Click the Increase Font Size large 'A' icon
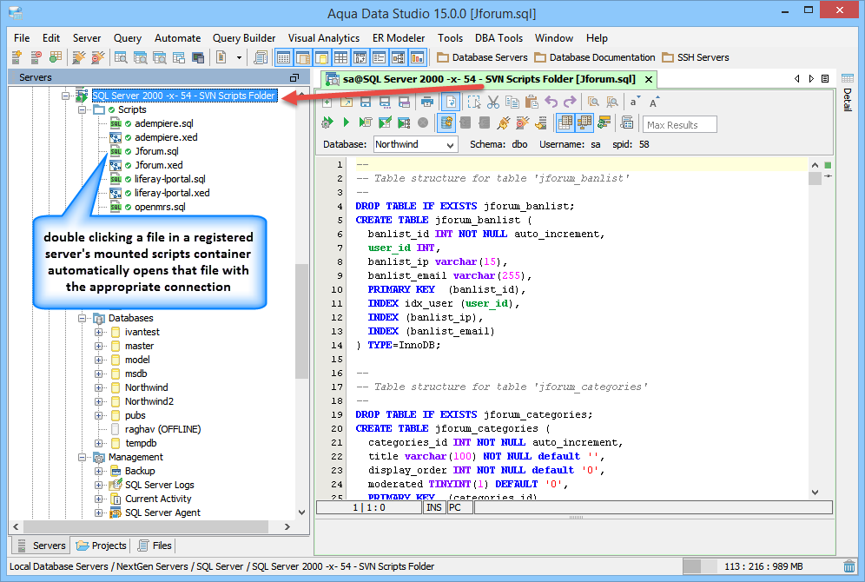This screenshot has width=865, height=582. pyautogui.click(x=654, y=102)
